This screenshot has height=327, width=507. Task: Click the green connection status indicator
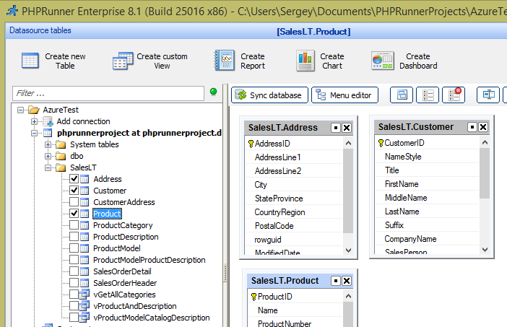pos(213,92)
